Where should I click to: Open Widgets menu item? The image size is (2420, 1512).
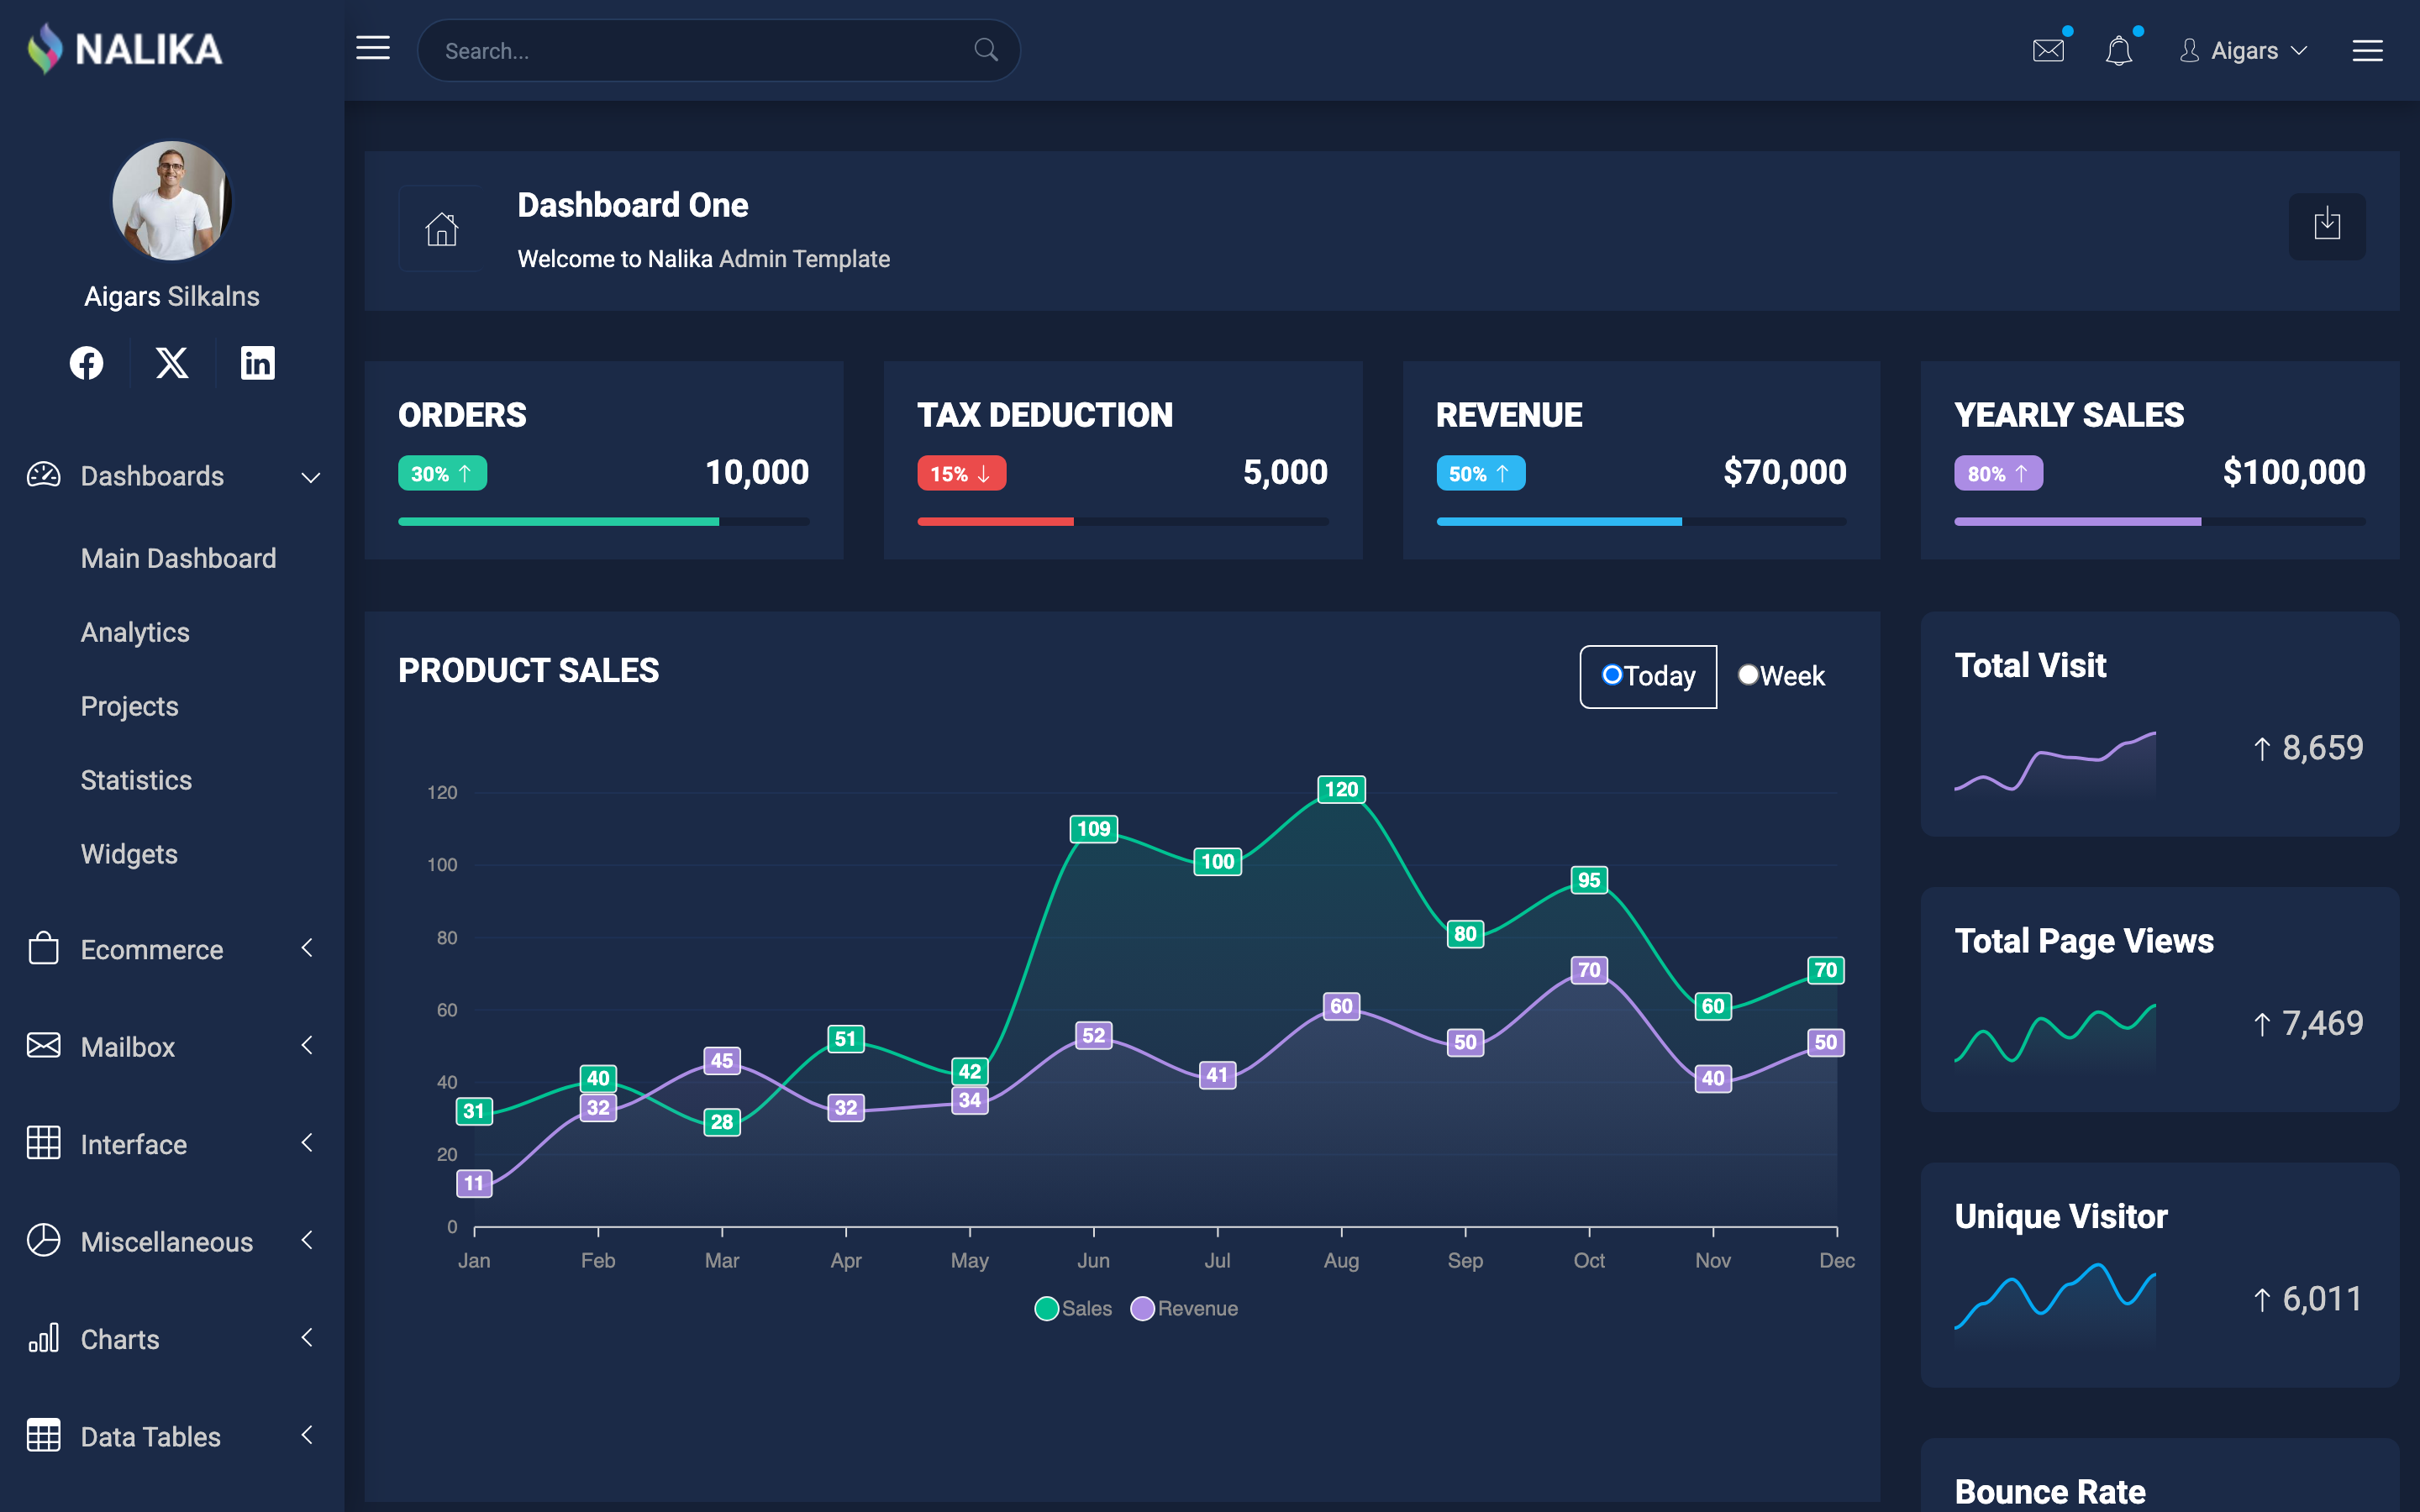click(x=129, y=854)
